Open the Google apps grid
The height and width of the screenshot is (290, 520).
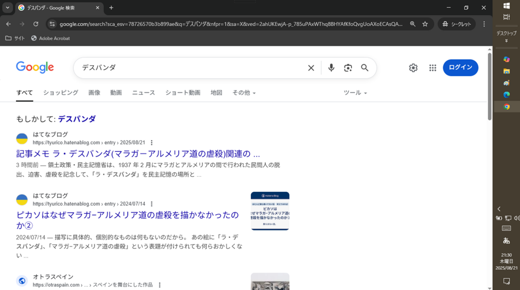[x=432, y=68]
